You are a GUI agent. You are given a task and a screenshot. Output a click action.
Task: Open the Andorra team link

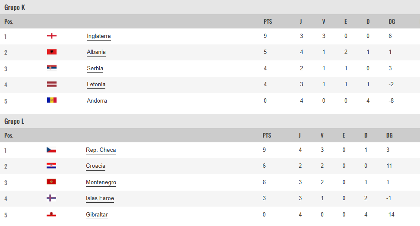pyautogui.click(x=97, y=100)
